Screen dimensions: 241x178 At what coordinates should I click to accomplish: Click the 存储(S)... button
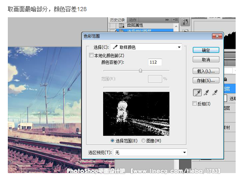(x=206, y=80)
